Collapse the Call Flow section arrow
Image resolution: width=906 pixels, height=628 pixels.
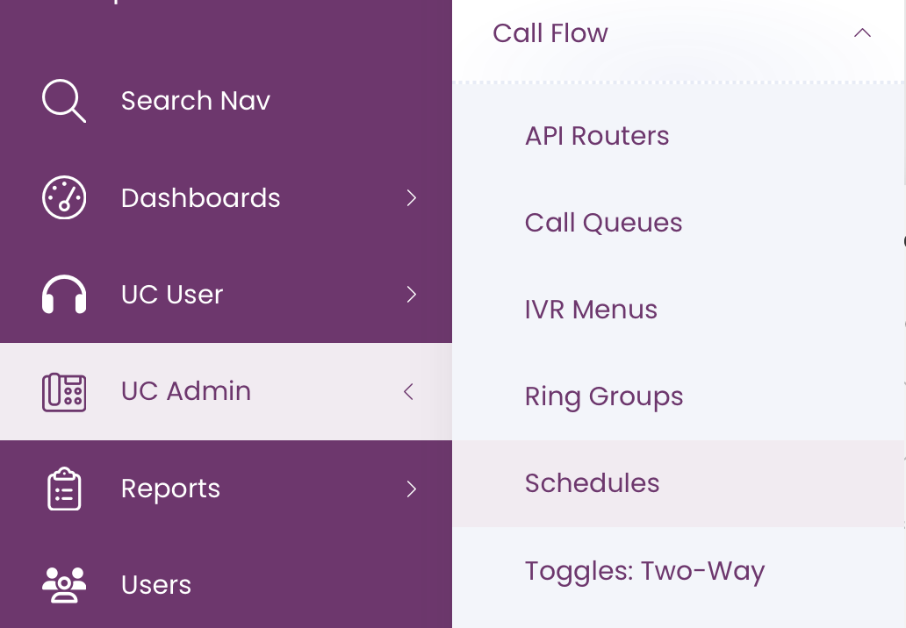862,33
